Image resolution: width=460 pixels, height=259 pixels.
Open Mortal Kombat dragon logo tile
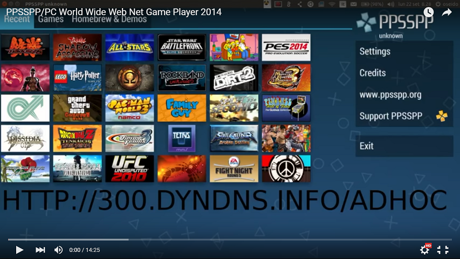[x=25, y=78]
